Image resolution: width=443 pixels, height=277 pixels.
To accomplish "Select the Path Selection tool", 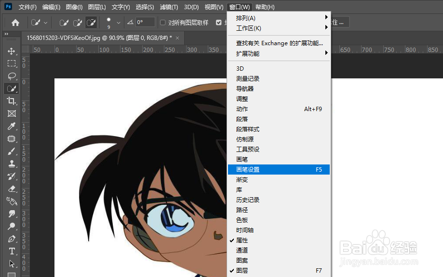I will click(x=12, y=264).
